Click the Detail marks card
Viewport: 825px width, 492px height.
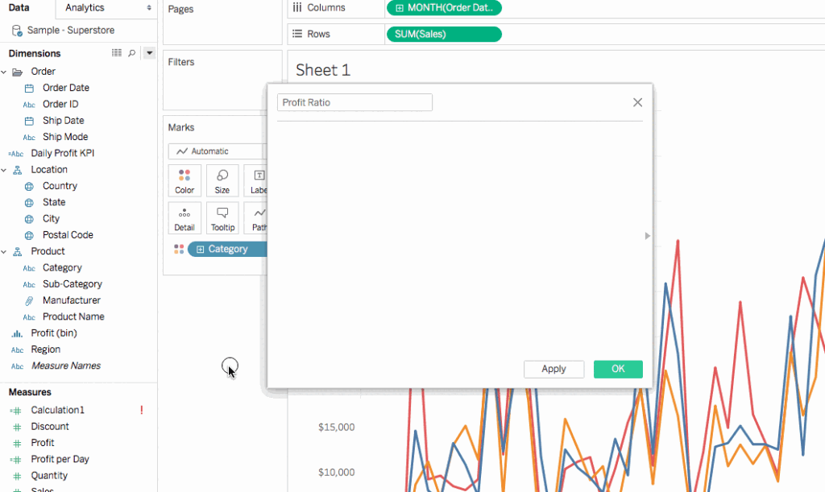tap(184, 218)
